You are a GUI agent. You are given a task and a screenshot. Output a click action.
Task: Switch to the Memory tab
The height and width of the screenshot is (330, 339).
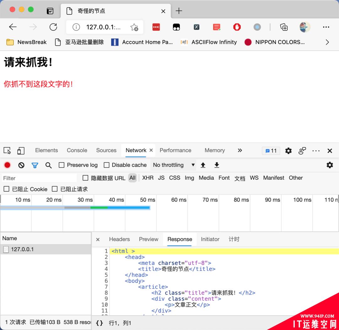[215, 150]
